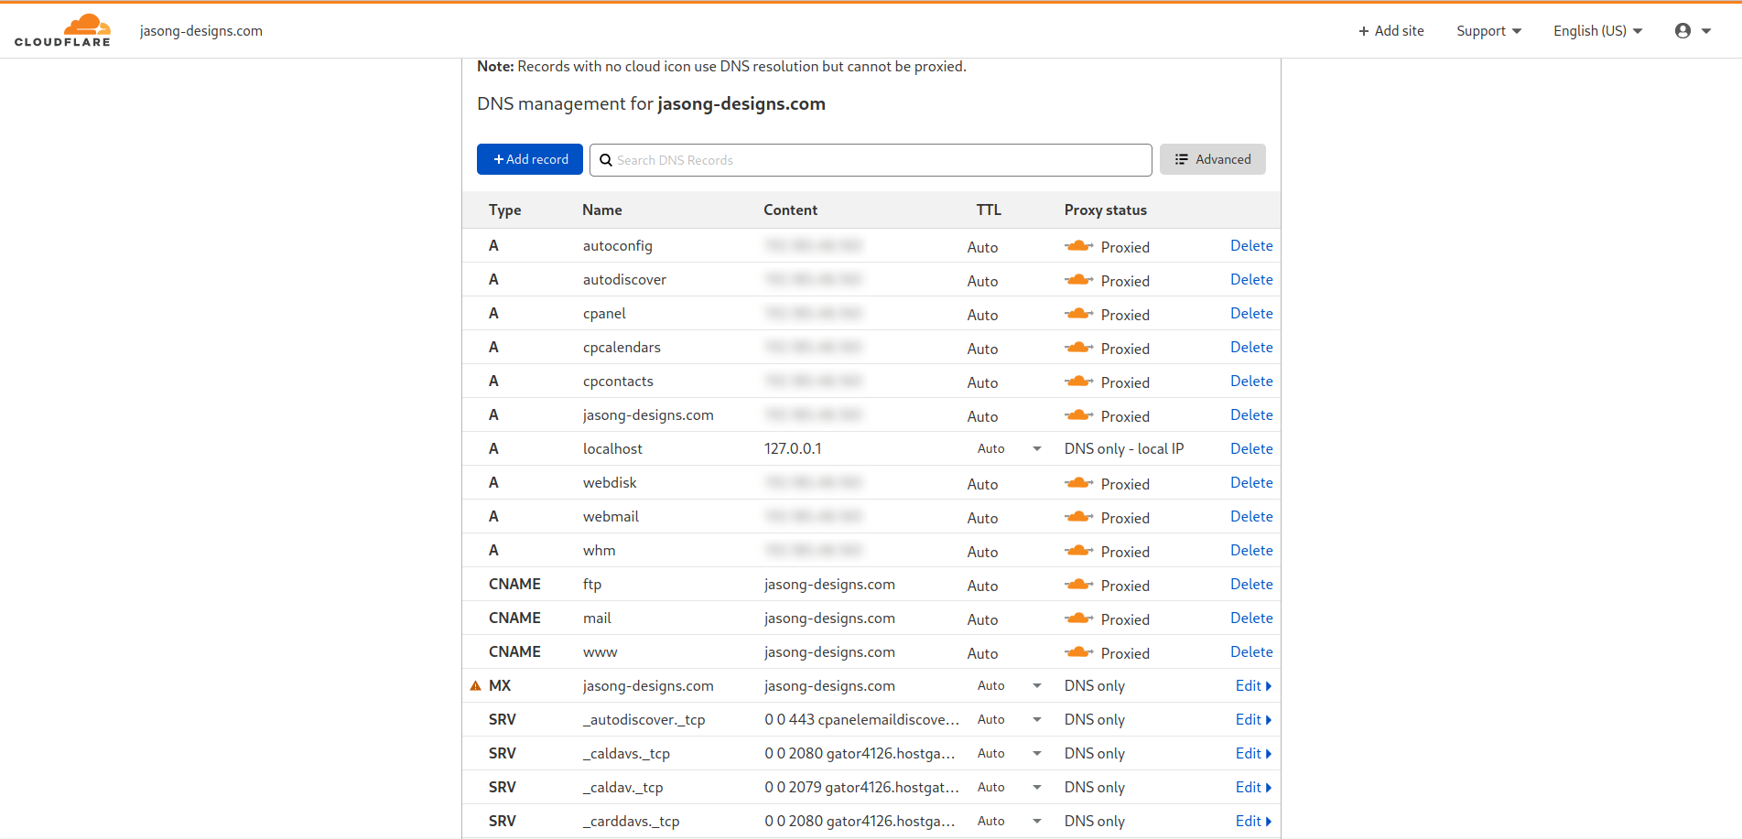Toggle proxy cloud icon for webdisk record
The width and height of the screenshot is (1742, 839).
point(1078,483)
